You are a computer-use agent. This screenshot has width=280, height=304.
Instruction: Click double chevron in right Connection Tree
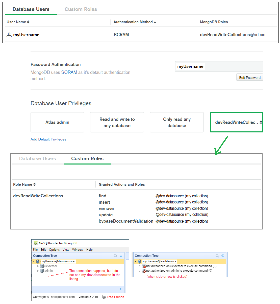click(x=223, y=256)
